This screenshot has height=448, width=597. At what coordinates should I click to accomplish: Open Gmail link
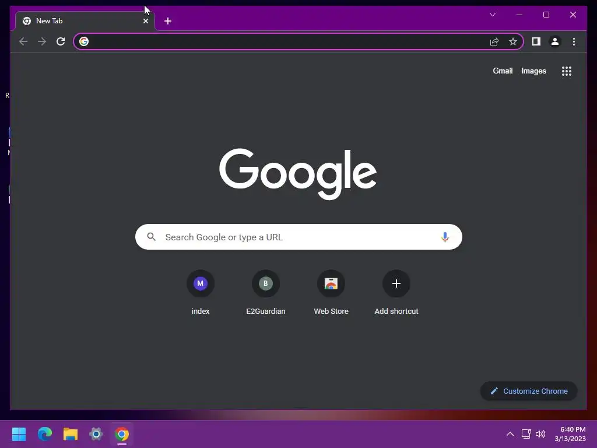coord(503,71)
